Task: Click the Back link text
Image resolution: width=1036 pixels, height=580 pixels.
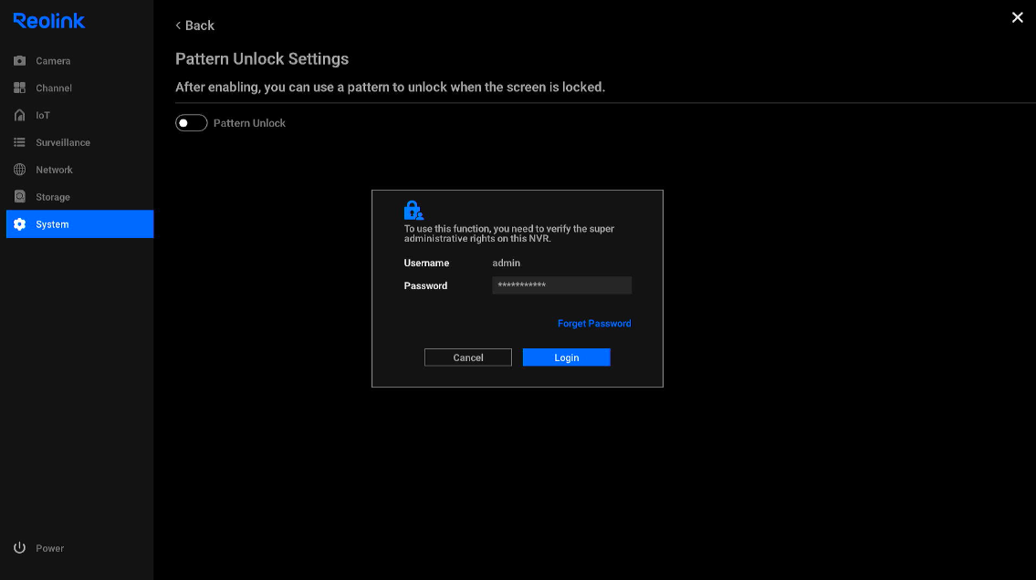Action: (200, 26)
